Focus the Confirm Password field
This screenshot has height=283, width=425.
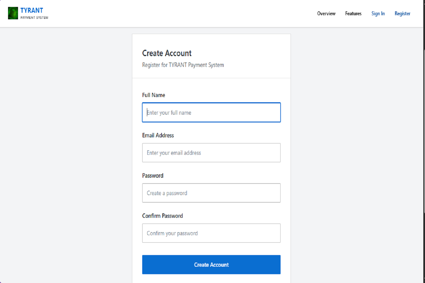tap(211, 233)
